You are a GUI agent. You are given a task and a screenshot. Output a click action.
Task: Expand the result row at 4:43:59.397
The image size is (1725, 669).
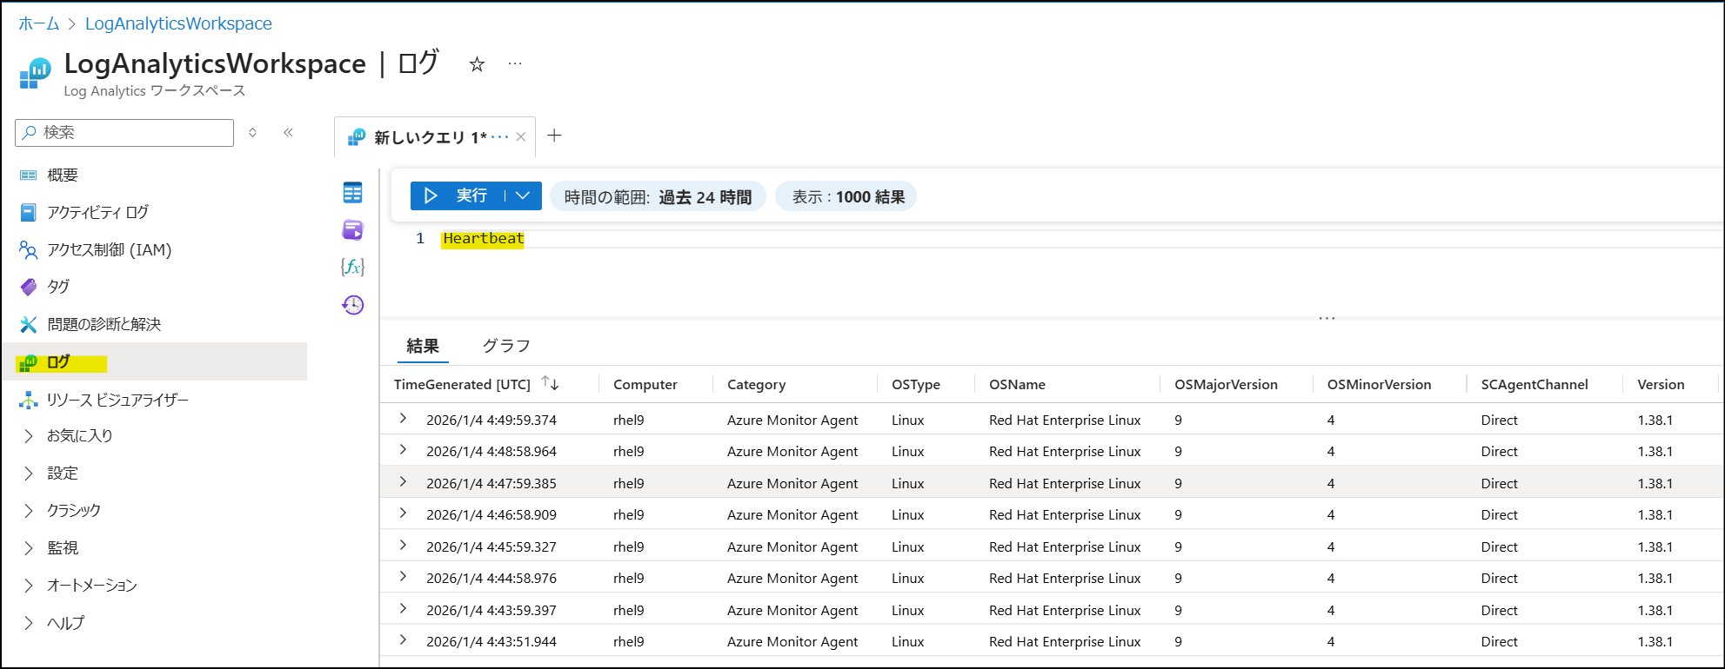[403, 609]
